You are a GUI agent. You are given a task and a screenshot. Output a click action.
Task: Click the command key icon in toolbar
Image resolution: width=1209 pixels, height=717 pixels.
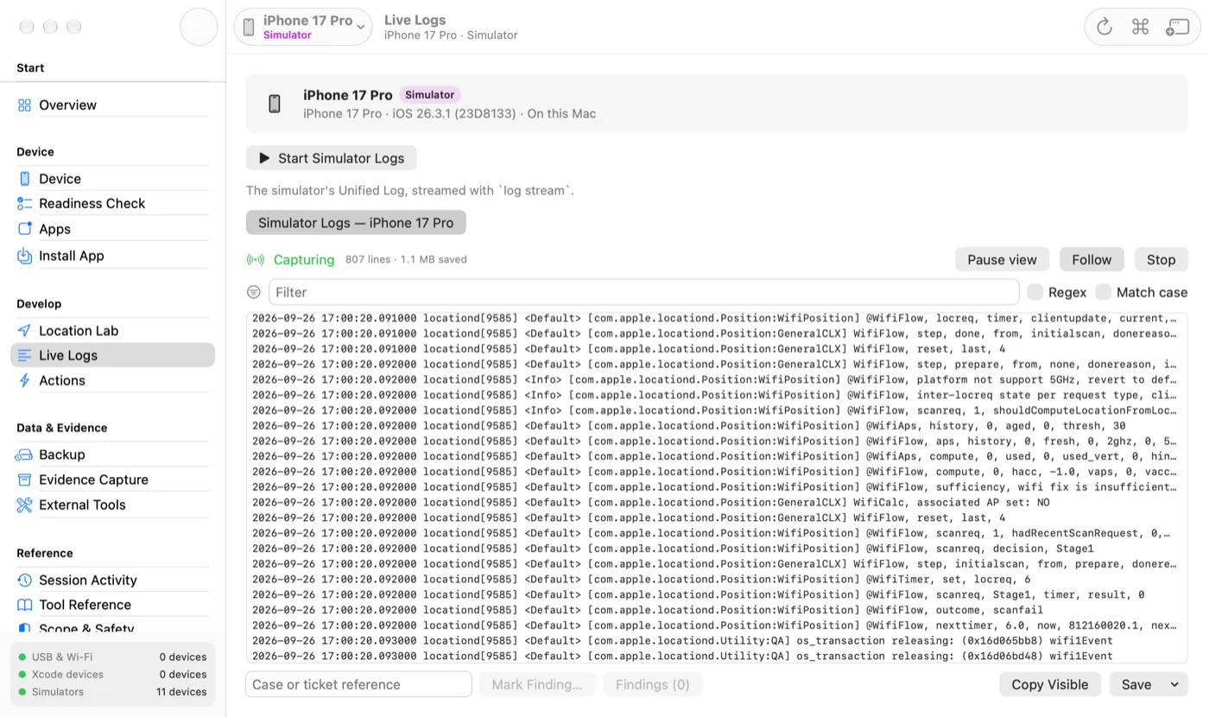(1140, 27)
